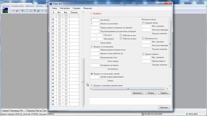The width and height of the screenshot is (207, 116).
Task: Click the Удалить button
Action: [164, 93]
